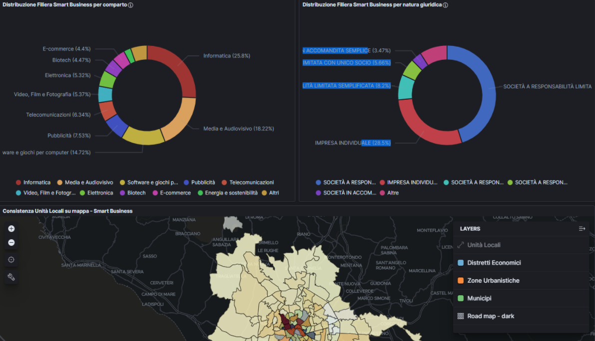The image size is (595, 341).
Task: Collapse the LAYERS panel with its arrow
Action: pos(582,228)
